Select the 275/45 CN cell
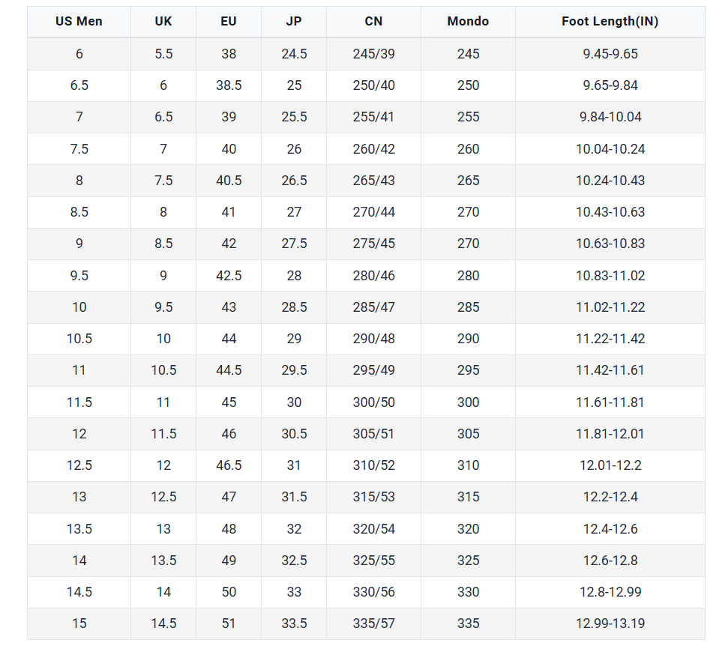Viewport: 725px width, 658px height. [x=373, y=244]
